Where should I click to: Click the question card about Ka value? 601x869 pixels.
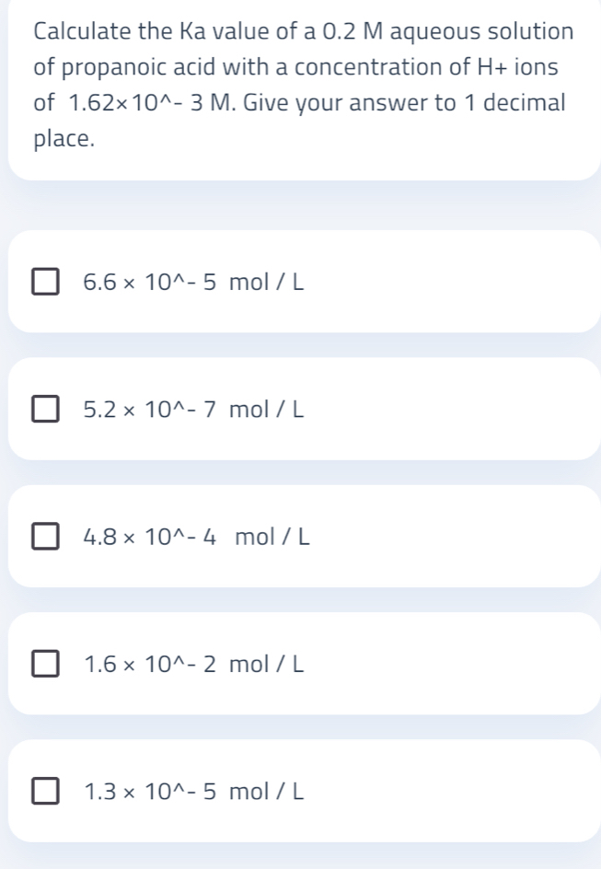coord(304,90)
